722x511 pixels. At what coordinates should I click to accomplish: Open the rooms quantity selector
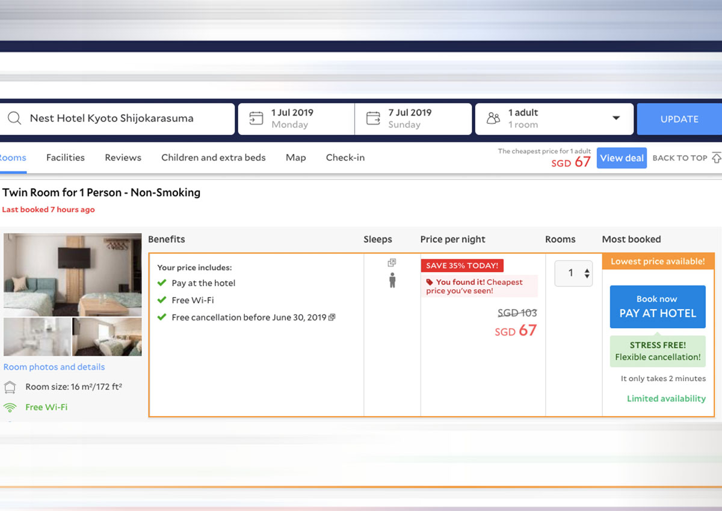click(x=573, y=274)
